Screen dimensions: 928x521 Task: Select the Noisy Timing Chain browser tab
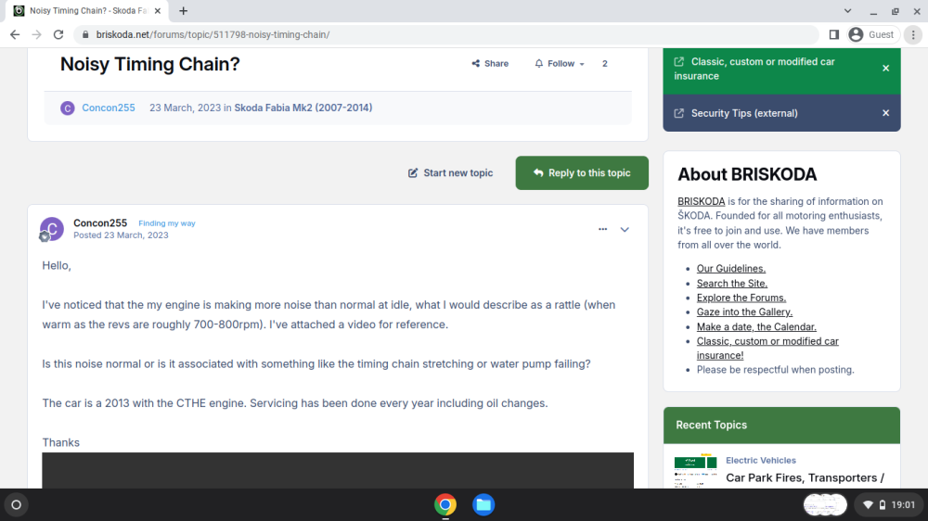[87, 10]
